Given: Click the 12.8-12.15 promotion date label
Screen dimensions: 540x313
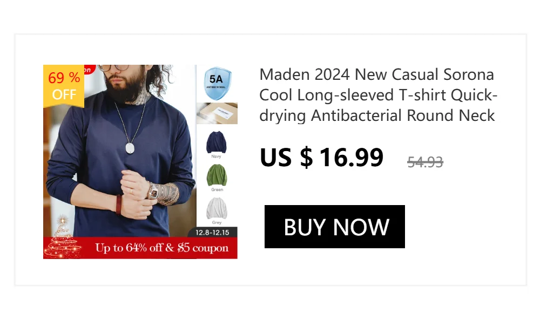Looking at the screenshot, I should [212, 233].
